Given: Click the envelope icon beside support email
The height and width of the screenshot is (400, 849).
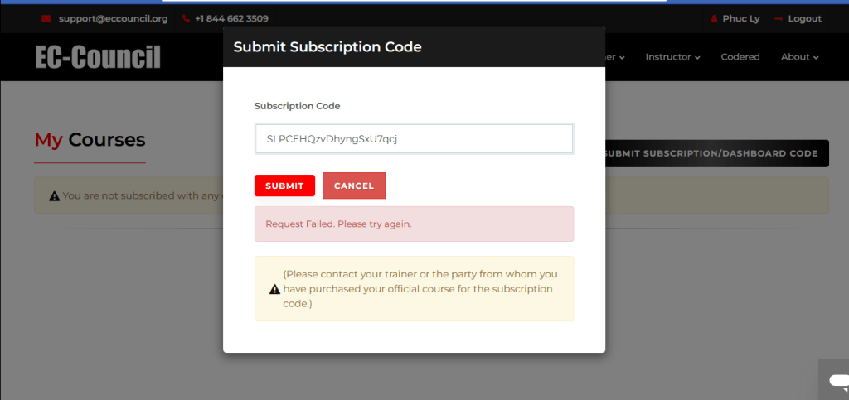Looking at the screenshot, I should [x=46, y=19].
